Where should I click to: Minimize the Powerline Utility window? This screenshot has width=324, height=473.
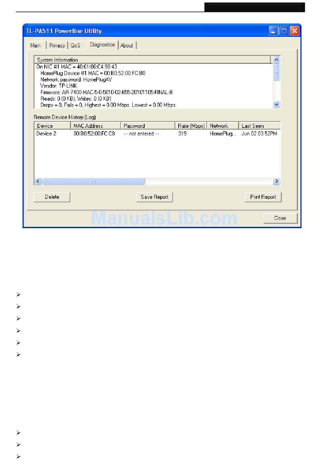(x=274, y=31)
